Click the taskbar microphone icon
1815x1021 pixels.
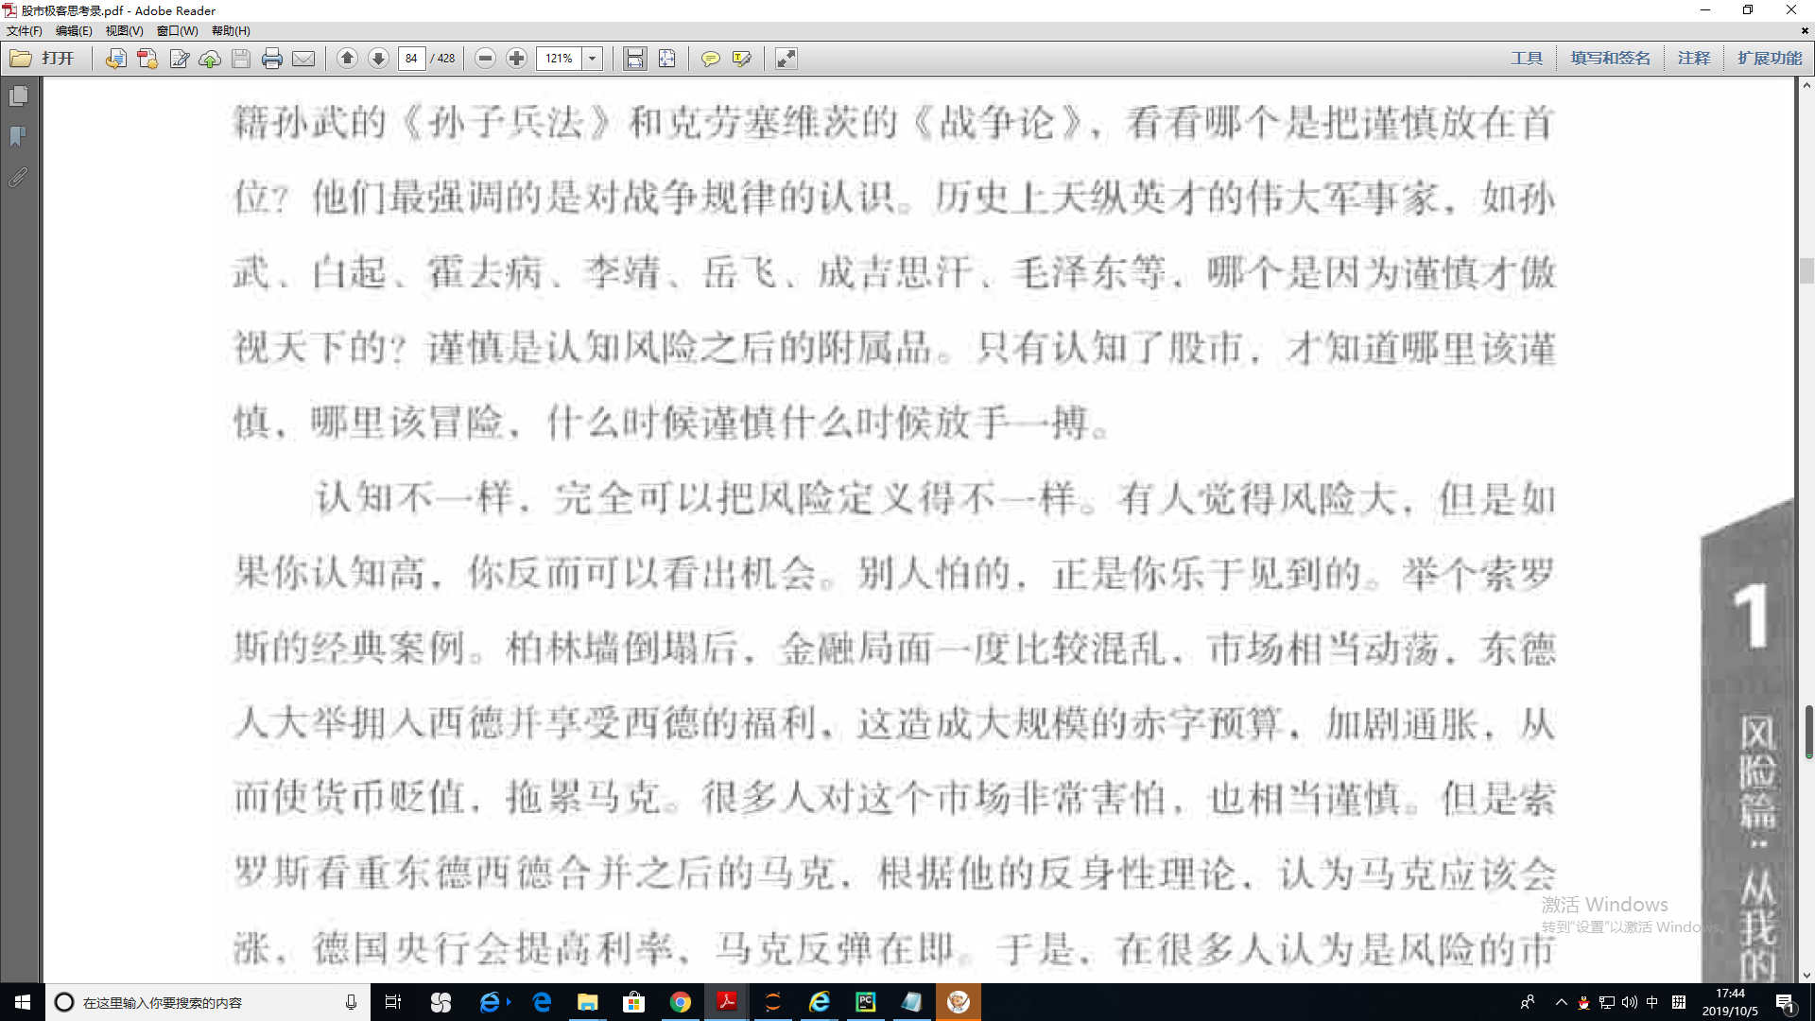point(351,1002)
